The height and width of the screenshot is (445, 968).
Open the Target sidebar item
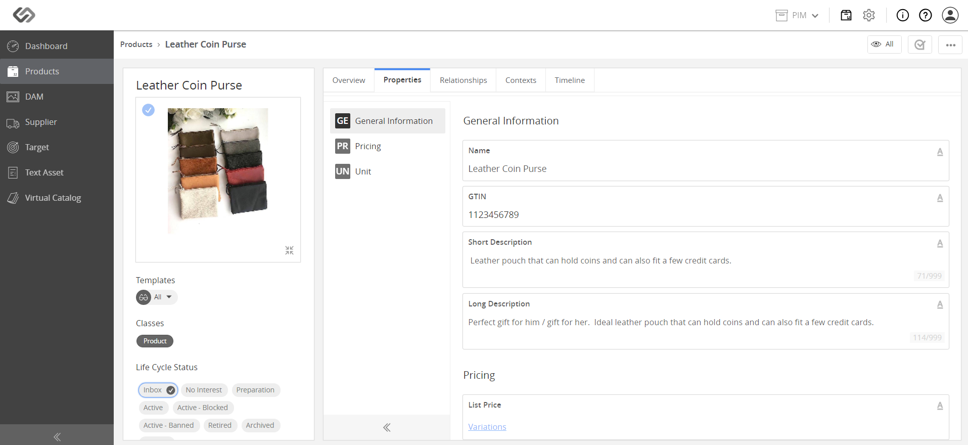(57, 147)
